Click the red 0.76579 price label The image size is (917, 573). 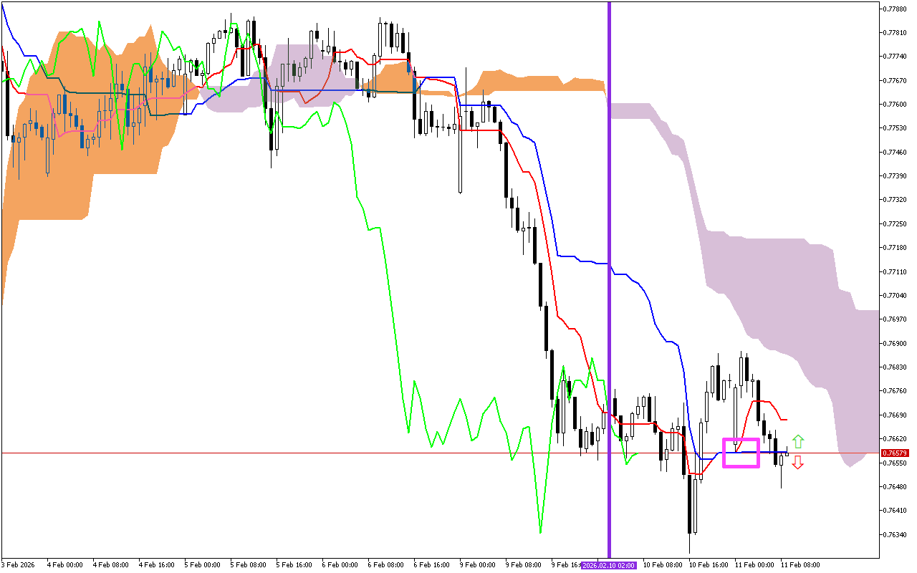[895, 453]
